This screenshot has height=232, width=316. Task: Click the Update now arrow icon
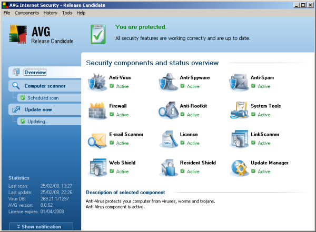coord(16,109)
